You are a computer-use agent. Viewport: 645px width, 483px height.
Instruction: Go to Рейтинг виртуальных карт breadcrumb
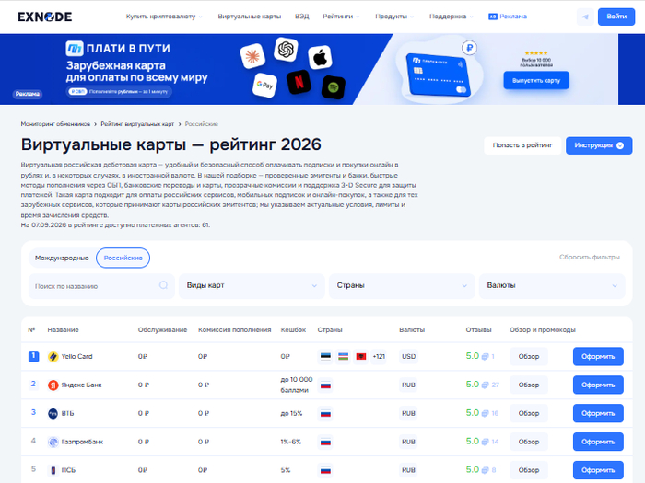point(137,124)
